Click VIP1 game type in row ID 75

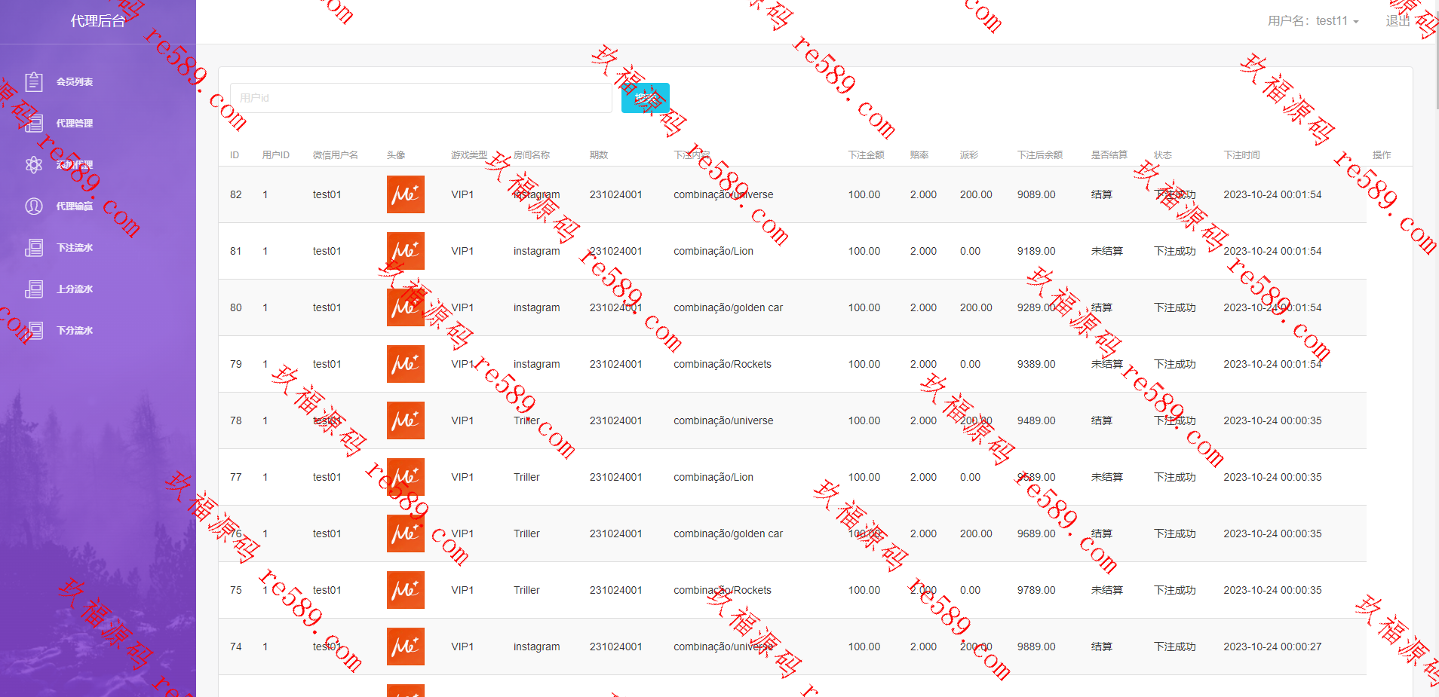[462, 590]
